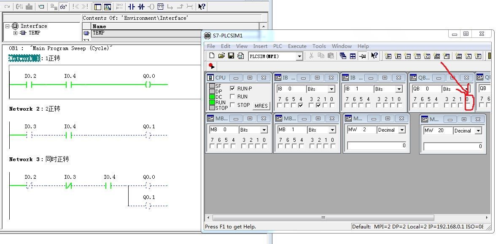498x244 pixels.
Task: Toggle the monitor glasses icon
Action: 63,7
